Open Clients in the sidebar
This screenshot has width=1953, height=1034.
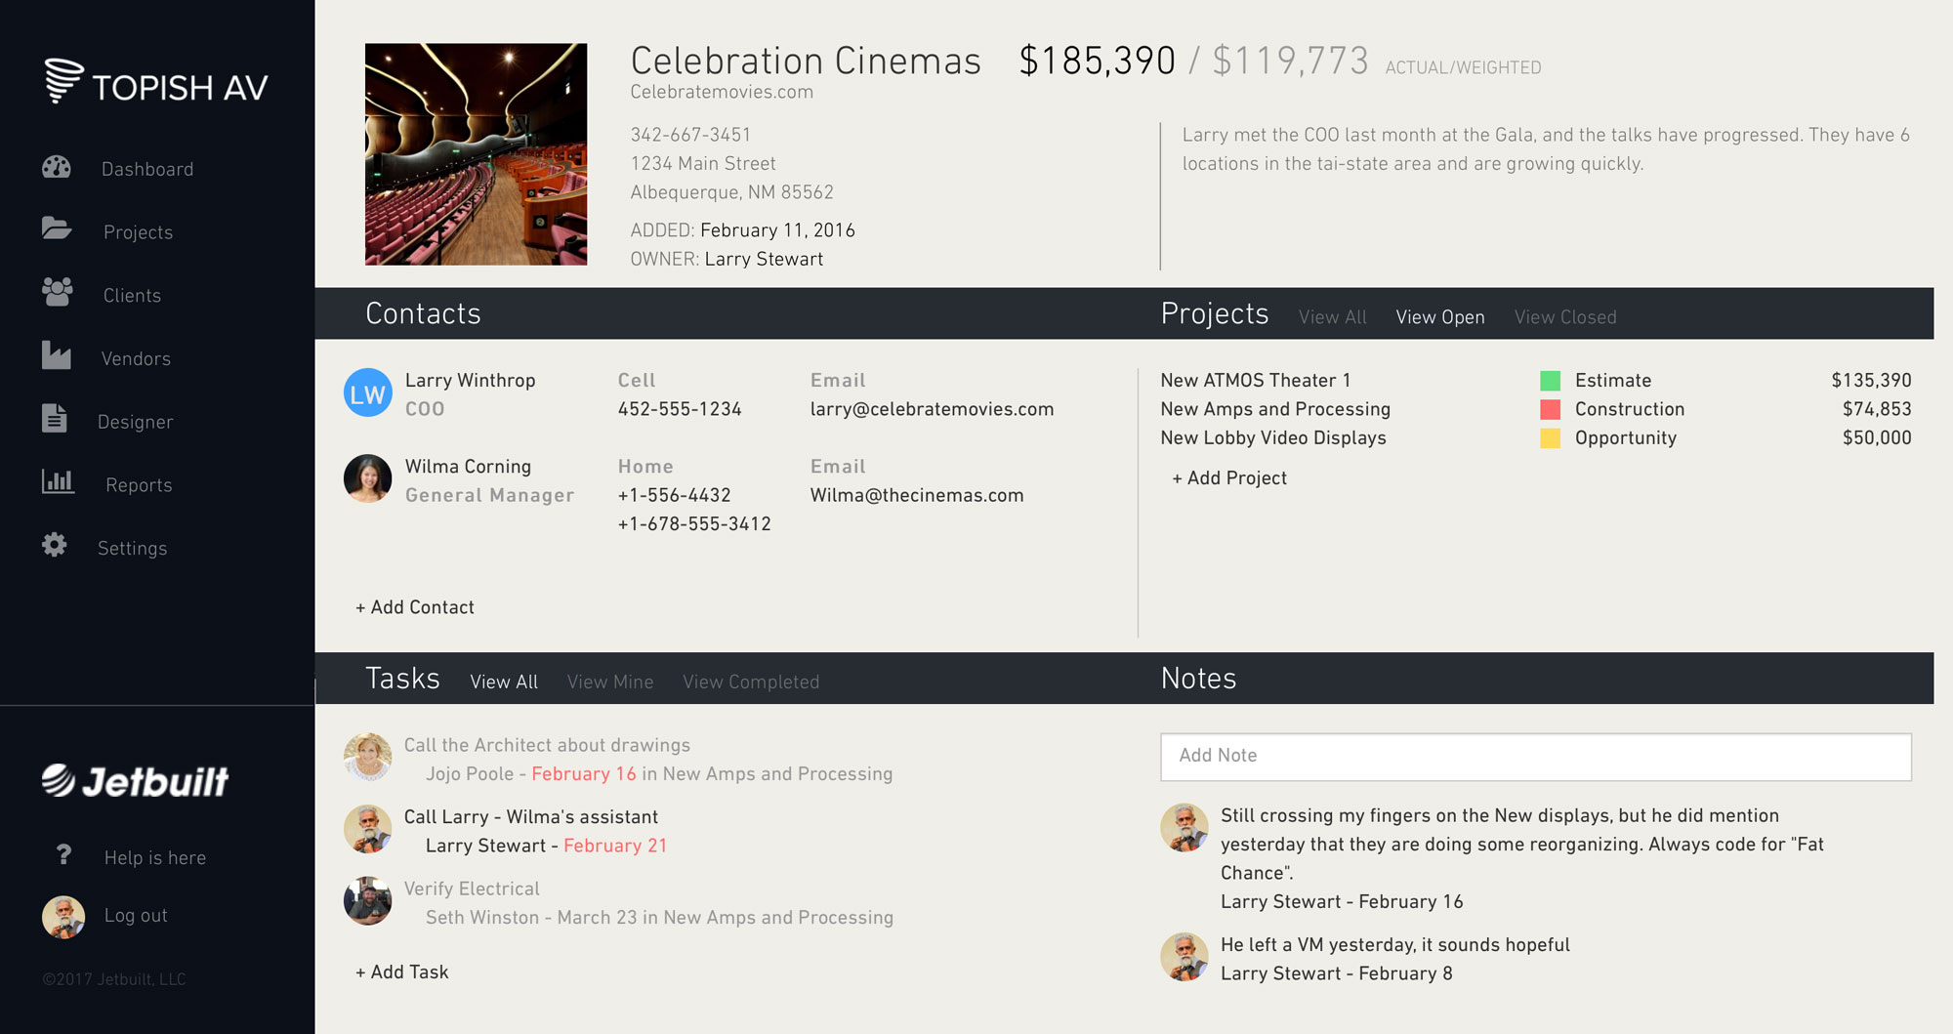coord(132,295)
